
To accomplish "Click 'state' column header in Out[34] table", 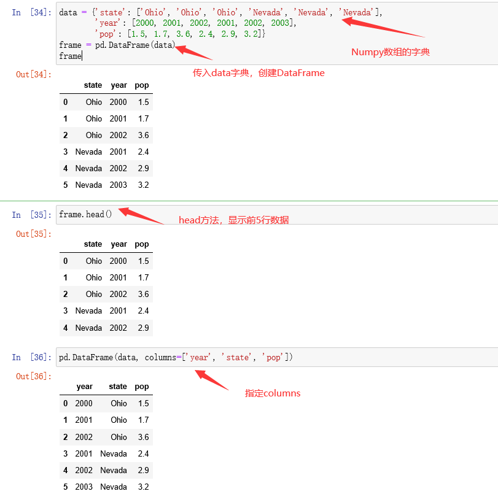I will coord(93,85).
